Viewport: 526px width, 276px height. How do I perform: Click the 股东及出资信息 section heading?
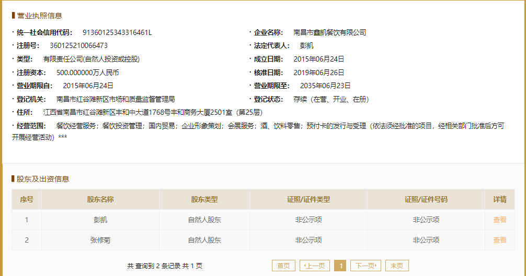[x=43, y=179]
